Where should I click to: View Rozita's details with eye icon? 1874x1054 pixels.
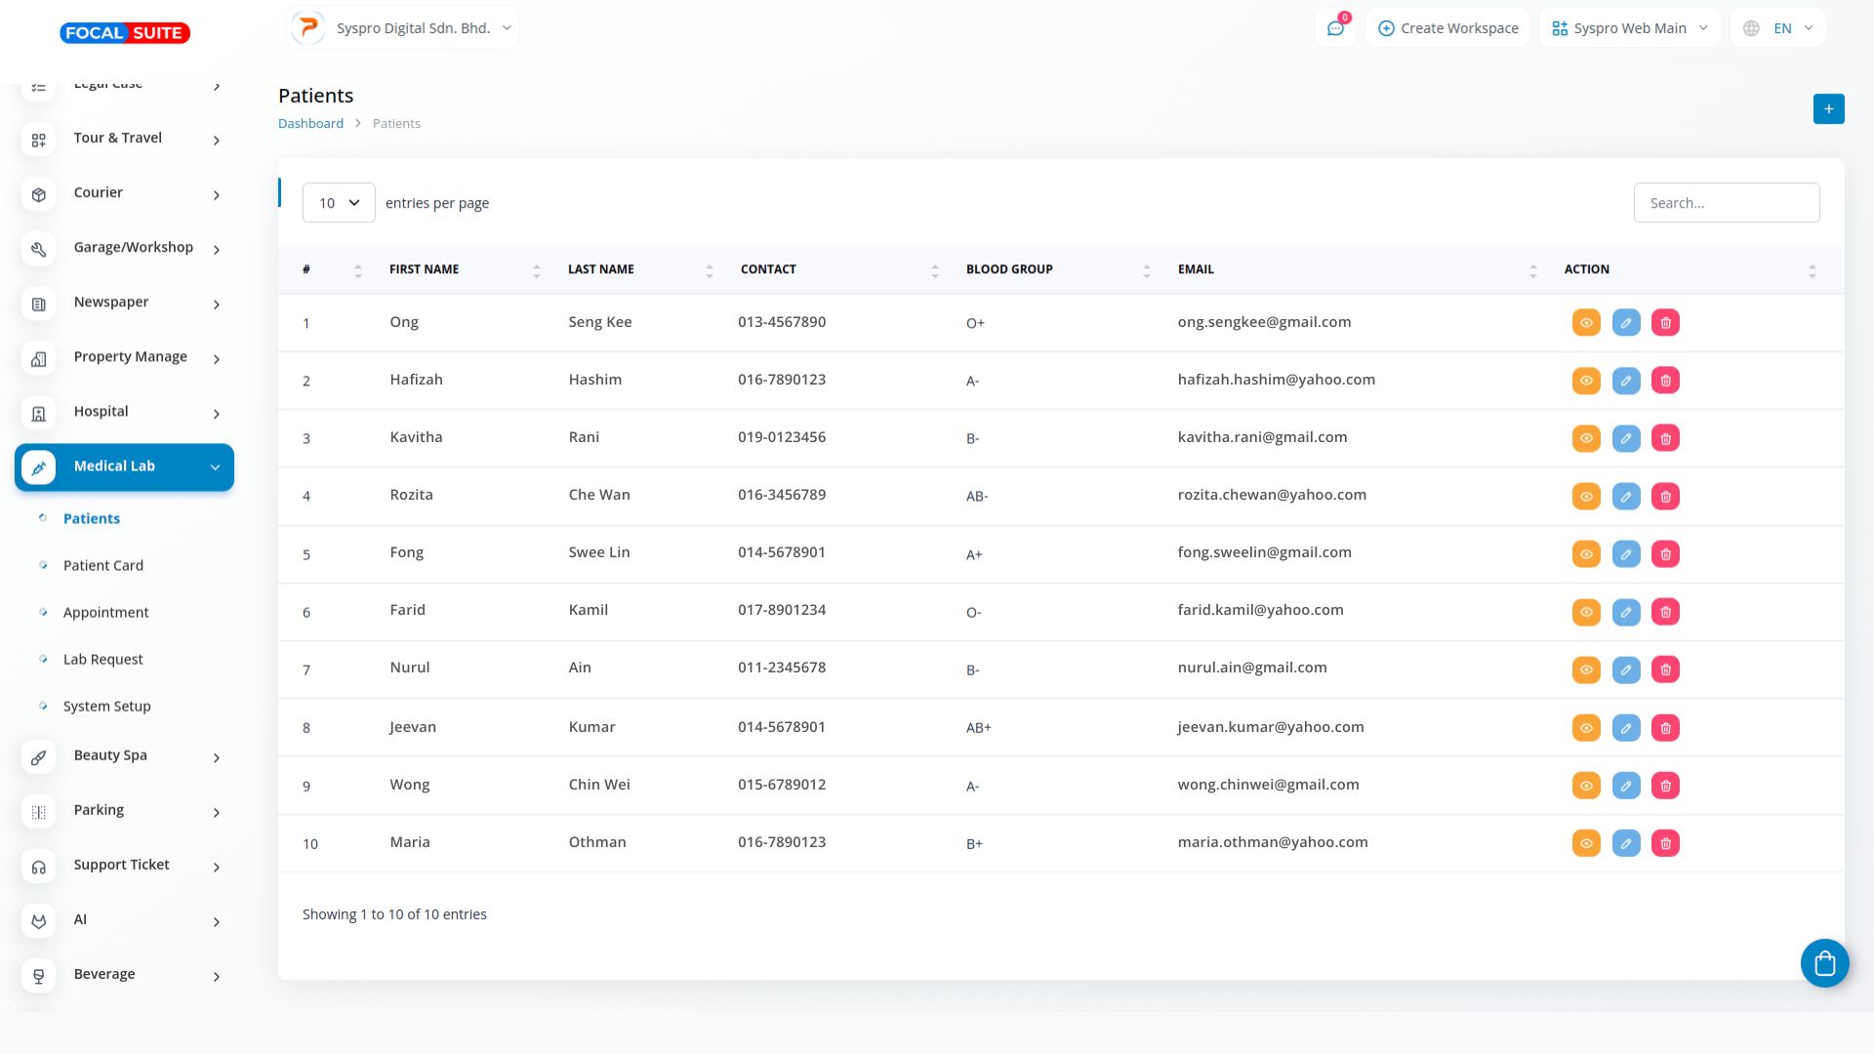tap(1586, 497)
